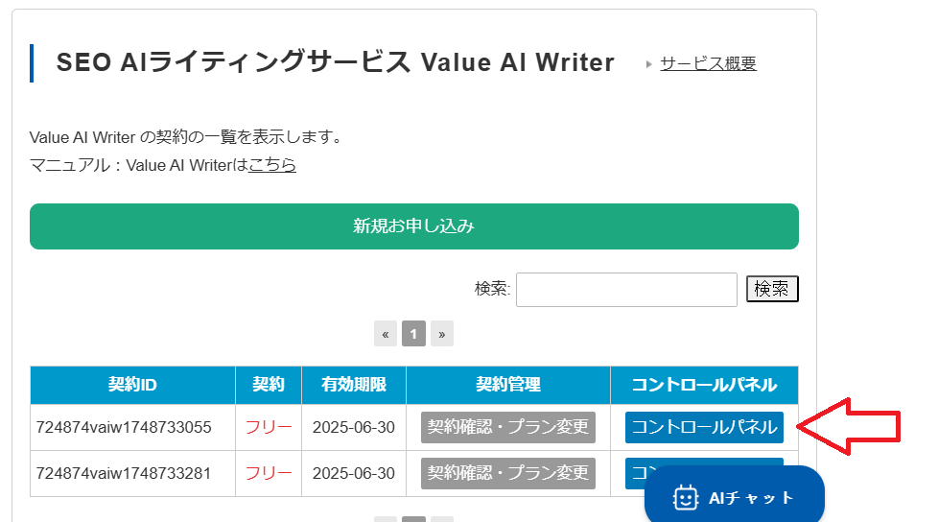Click the 契約管理 column header
938x522 pixels.
[508, 385]
